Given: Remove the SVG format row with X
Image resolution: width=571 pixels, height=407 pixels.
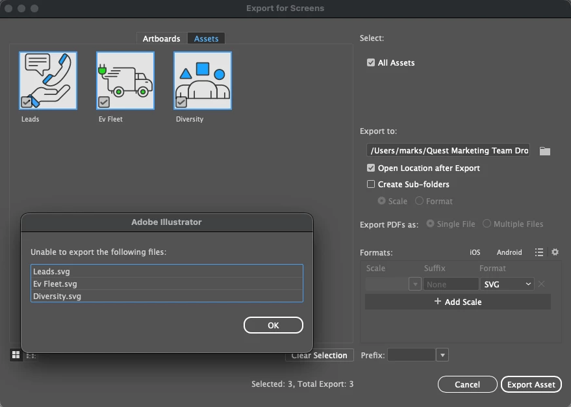Looking at the screenshot, I should [542, 284].
